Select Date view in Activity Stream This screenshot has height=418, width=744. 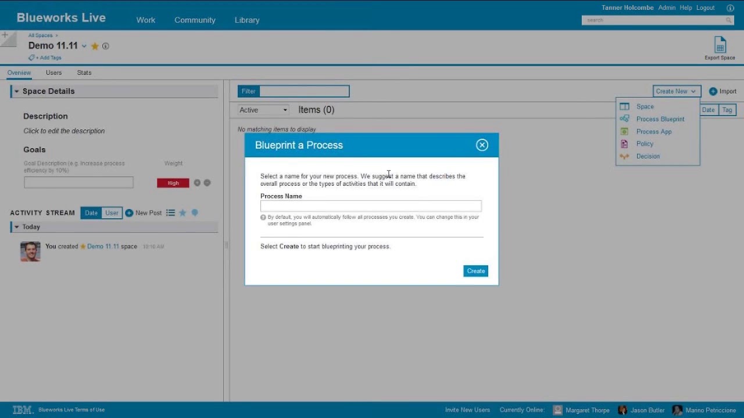(91, 213)
